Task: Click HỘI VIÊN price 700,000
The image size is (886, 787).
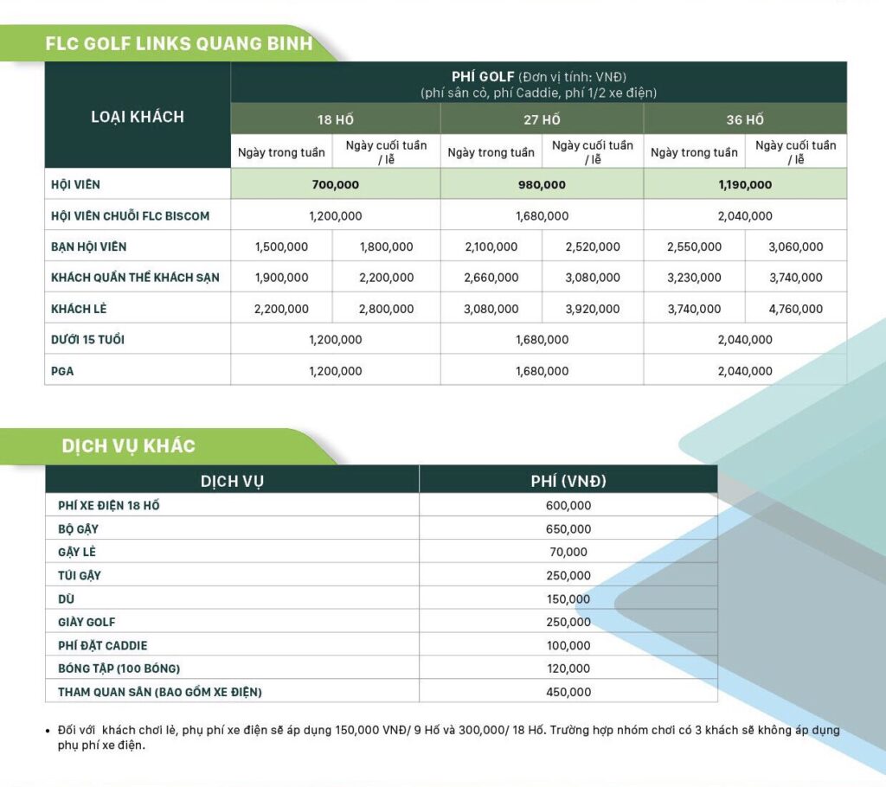Action: [336, 185]
